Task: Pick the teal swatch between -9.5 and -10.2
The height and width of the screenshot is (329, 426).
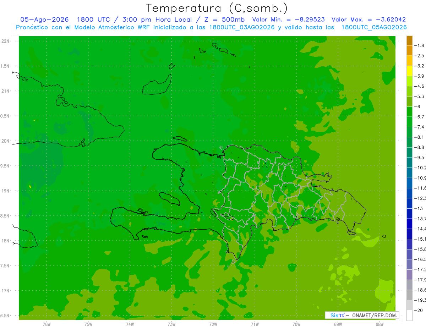Action: [409, 163]
